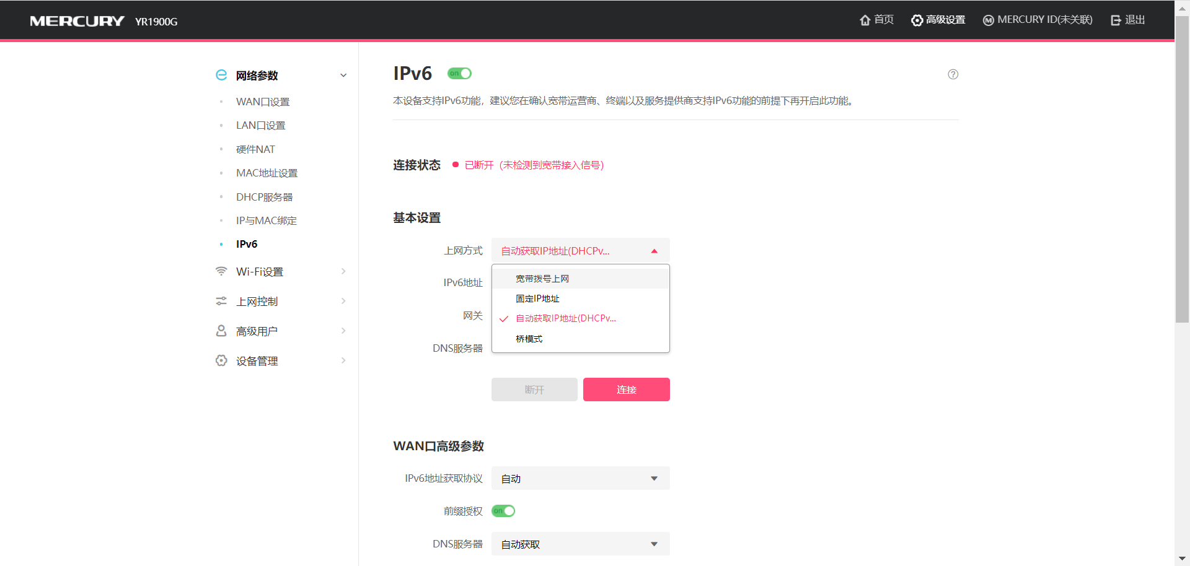The width and height of the screenshot is (1190, 566).
Task: Go to WAN口设置 in the sidebar
Action: point(262,102)
